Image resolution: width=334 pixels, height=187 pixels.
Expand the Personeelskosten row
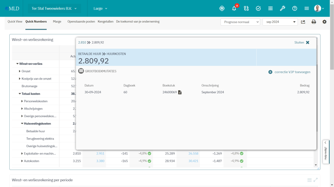[x=22, y=101]
